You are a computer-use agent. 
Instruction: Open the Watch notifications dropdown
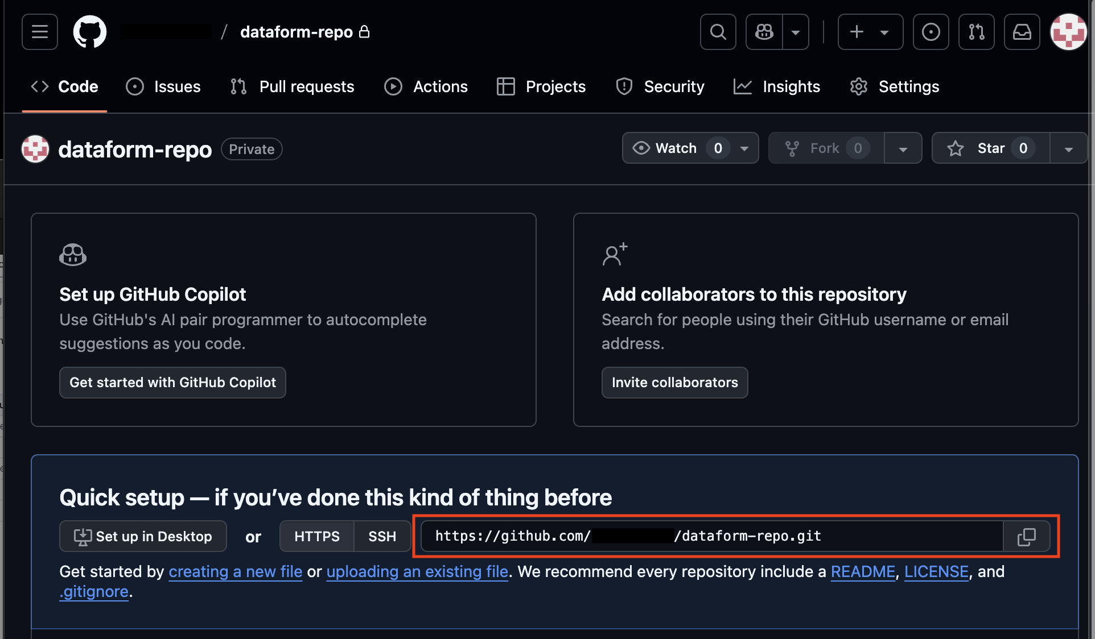690,148
